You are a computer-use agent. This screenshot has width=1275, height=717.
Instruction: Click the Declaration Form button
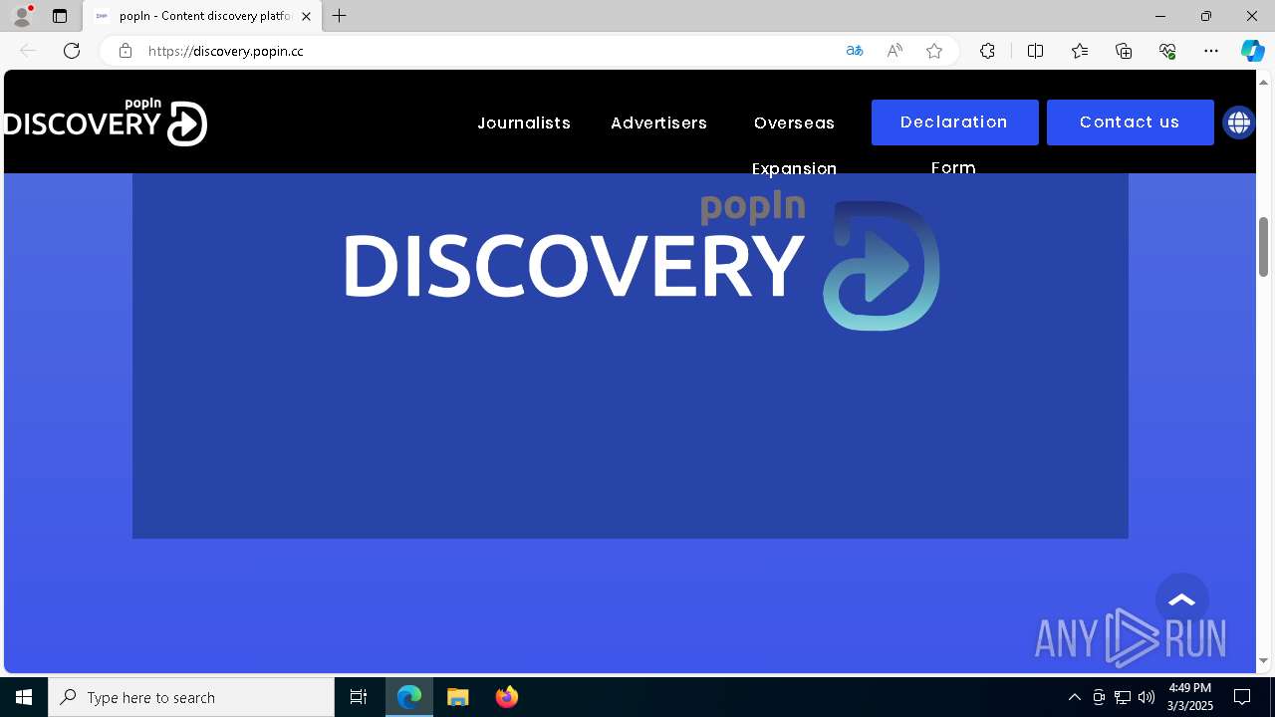point(954,122)
